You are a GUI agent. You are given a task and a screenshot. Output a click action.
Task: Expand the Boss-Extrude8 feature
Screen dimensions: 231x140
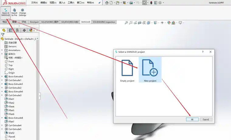pyautogui.click(x=2, y=118)
